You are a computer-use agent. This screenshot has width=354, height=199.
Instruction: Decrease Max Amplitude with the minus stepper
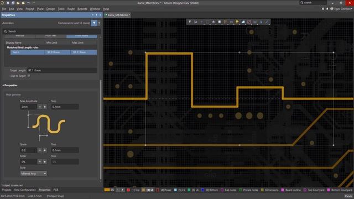tap(40, 107)
